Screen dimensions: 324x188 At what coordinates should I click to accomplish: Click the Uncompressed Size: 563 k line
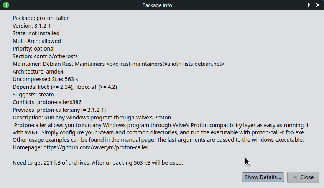(x=45, y=79)
